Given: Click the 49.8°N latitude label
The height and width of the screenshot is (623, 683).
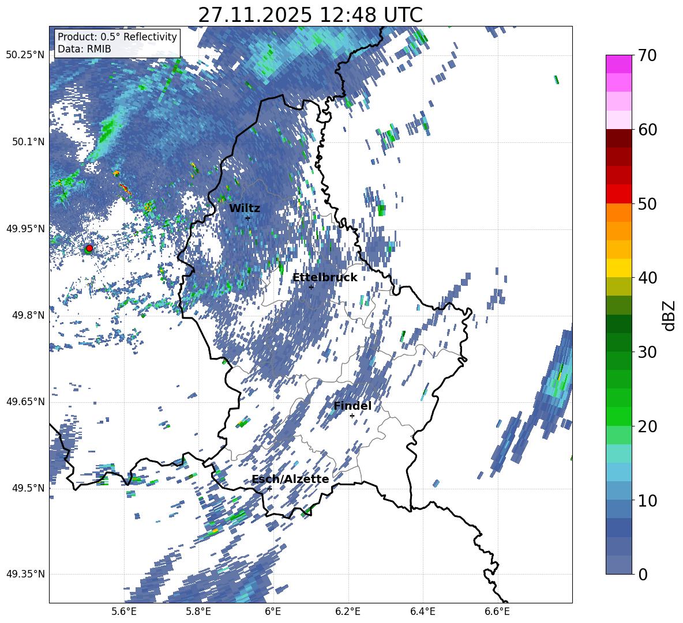Looking at the screenshot, I should (x=28, y=315).
